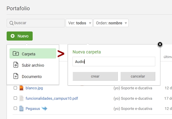The image size is (172, 119).
Task: Select the funcionalidades_campus10.pdf checkbox
Action: coord(15,98)
